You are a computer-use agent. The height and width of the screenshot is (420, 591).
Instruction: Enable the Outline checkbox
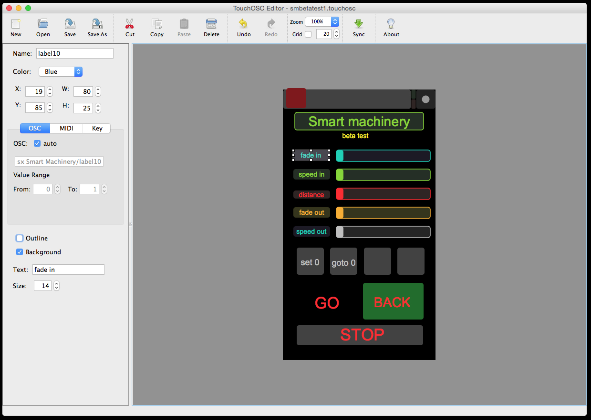[x=20, y=238]
